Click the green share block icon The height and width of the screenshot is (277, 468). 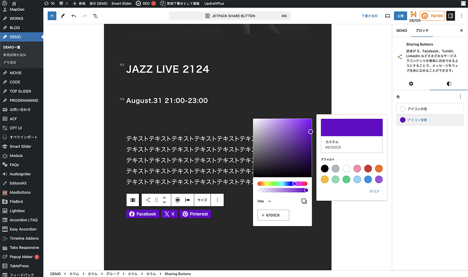pos(148,200)
